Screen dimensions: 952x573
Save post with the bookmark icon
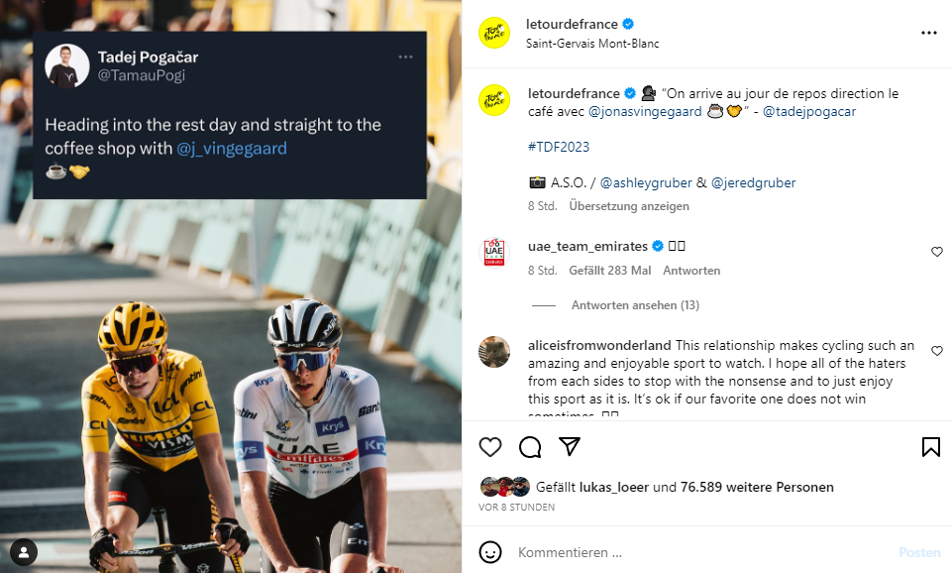click(x=930, y=447)
